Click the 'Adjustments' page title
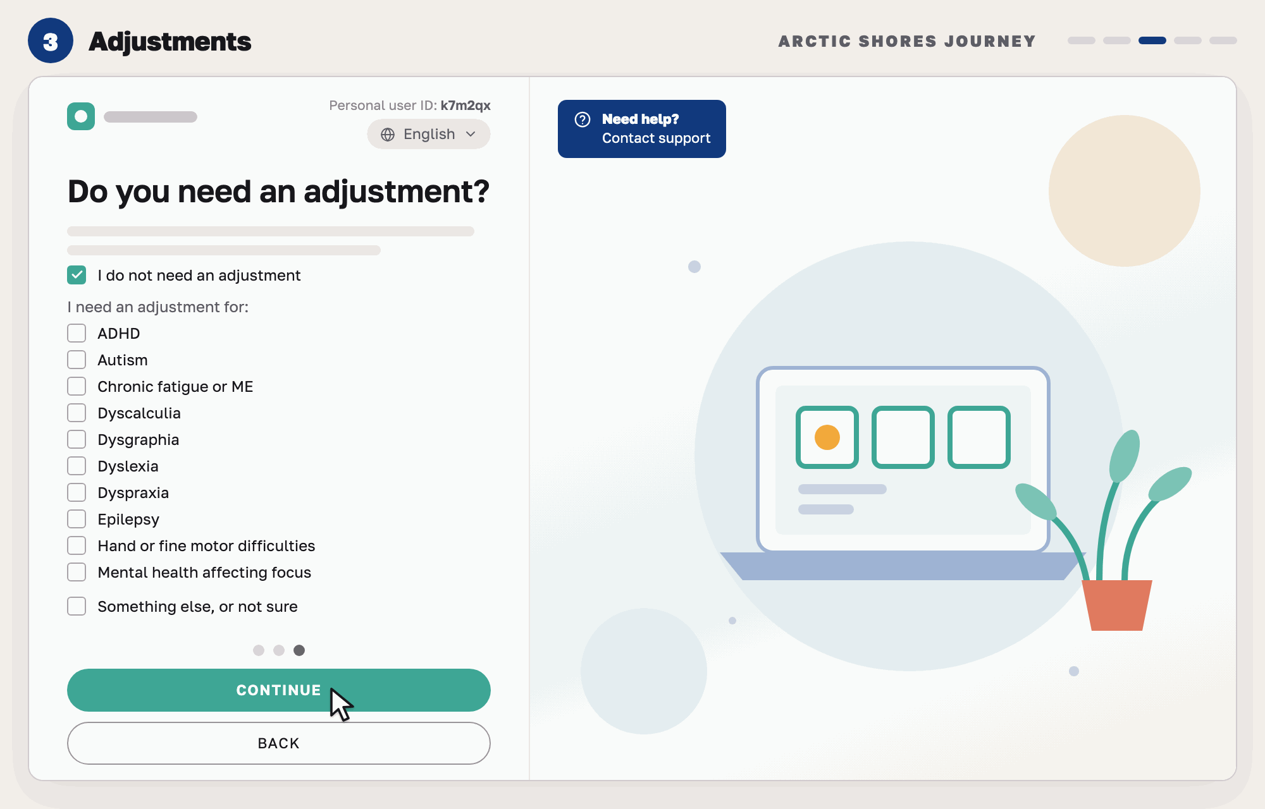The height and width of the screenshot is (809, 1265). pos(170,42)
